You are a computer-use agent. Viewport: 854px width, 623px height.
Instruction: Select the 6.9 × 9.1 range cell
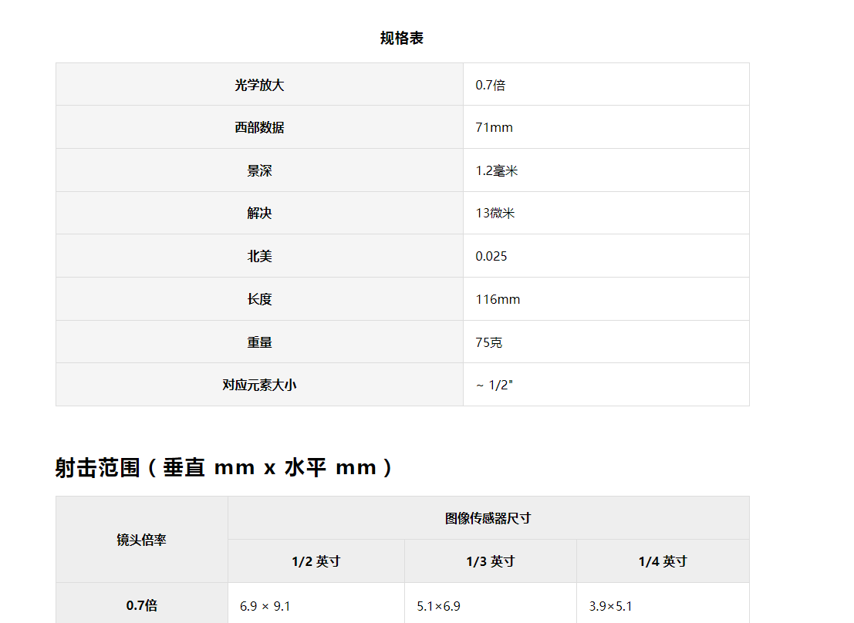coord(265,606)
